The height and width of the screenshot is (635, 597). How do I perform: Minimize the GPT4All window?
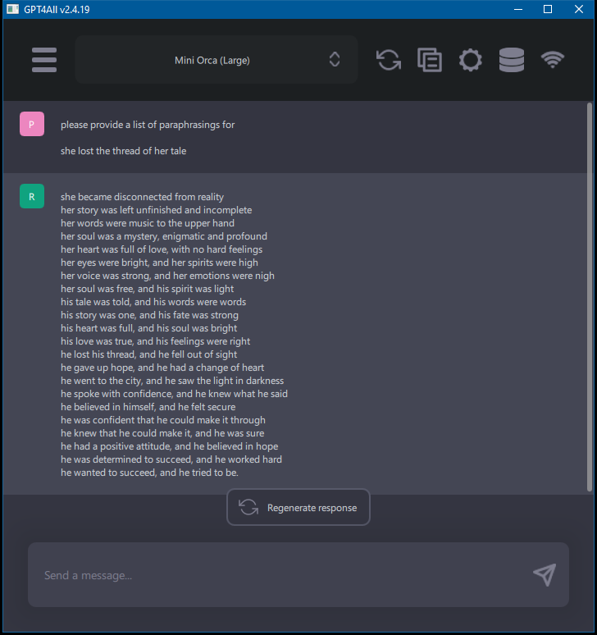coord(518,9)
